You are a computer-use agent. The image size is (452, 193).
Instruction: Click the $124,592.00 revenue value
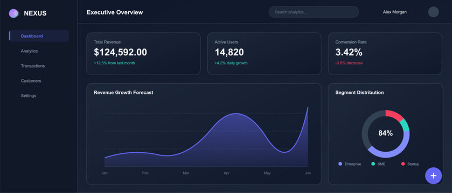click(120, 52)
